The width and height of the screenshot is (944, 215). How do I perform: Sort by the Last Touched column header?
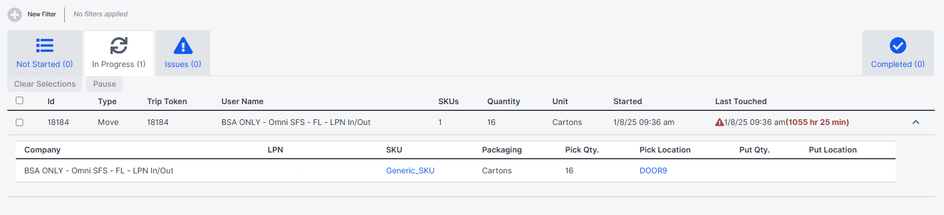[741, 101]
